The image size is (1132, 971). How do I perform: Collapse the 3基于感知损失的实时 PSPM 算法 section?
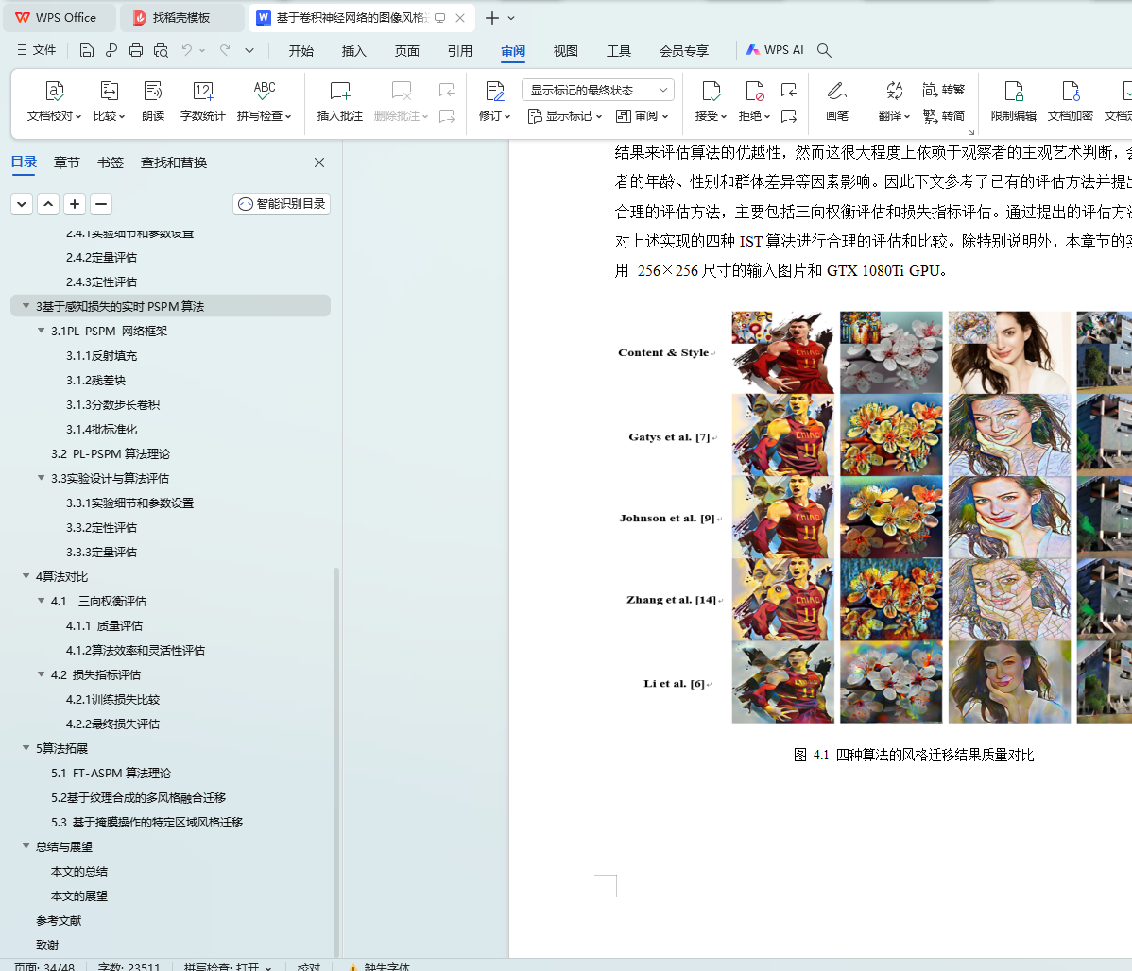(x=26, y=306)
